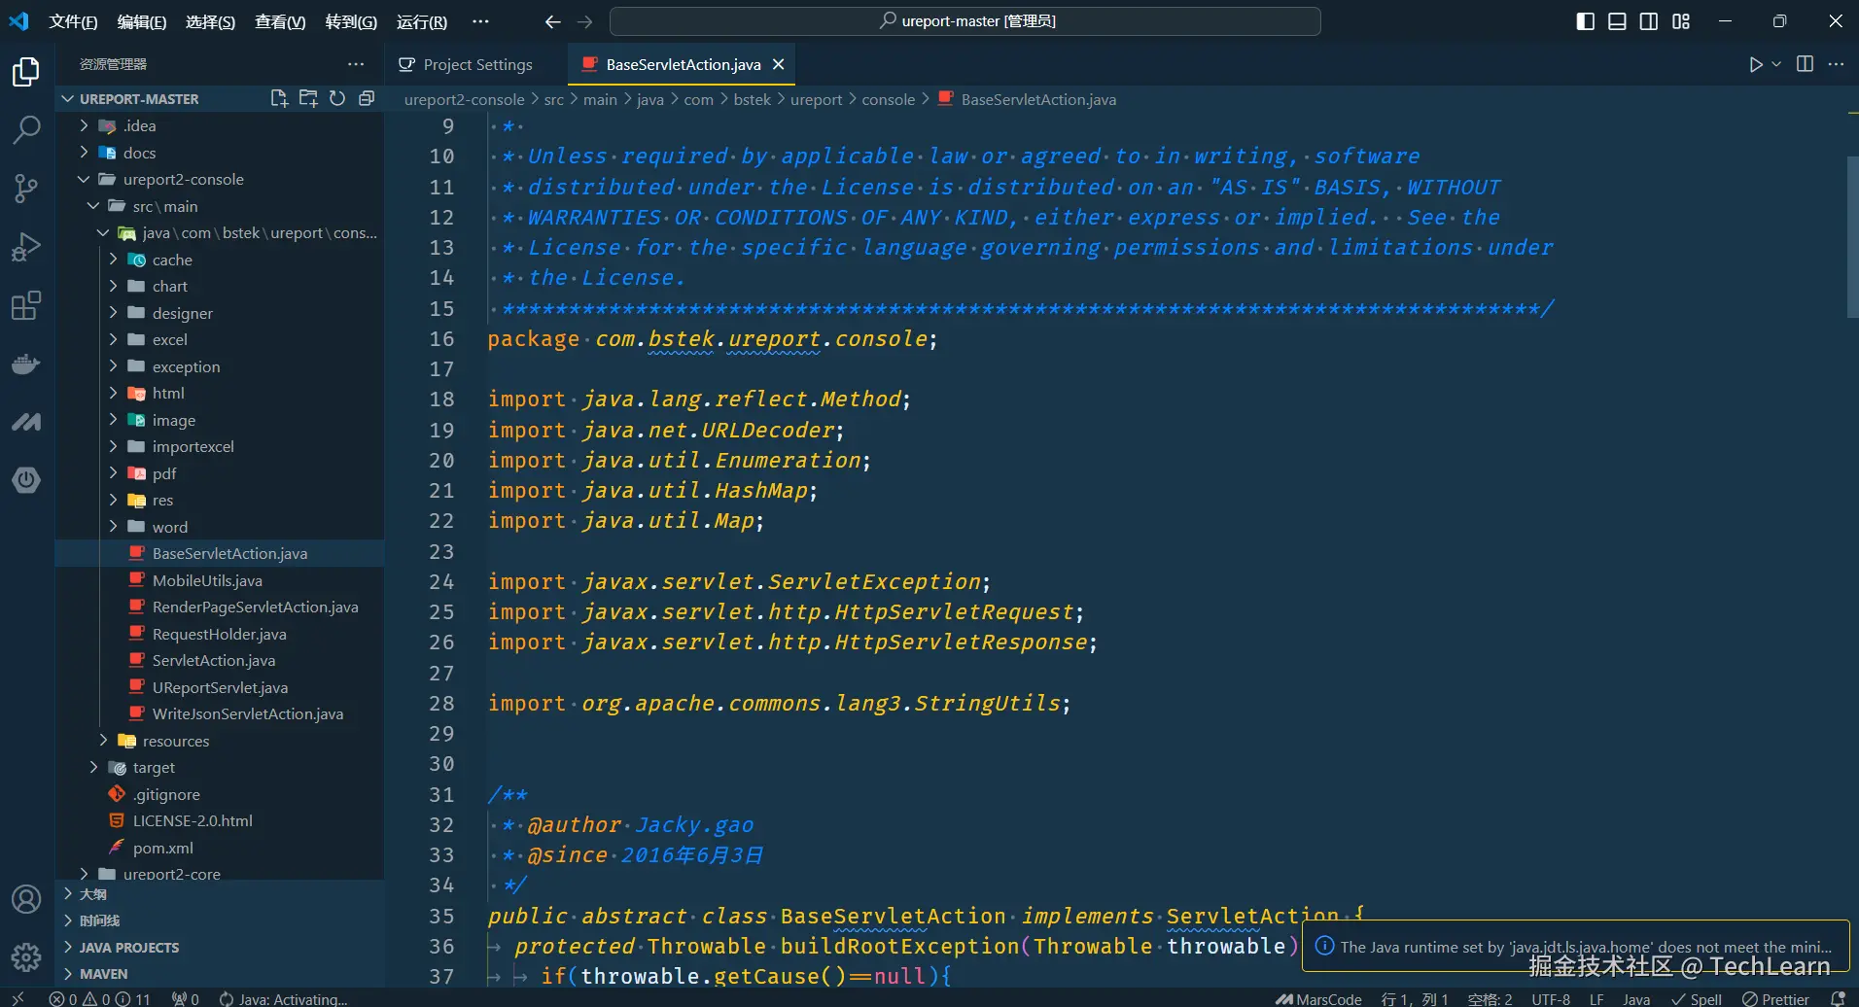This screenshot has height=1007, width=1859.
Task: Collapse all folders in explorer
Action: (x=367, y=98)
